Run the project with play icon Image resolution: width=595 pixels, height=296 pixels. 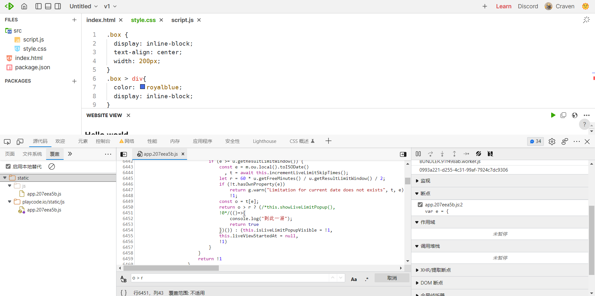click(553, 115)
